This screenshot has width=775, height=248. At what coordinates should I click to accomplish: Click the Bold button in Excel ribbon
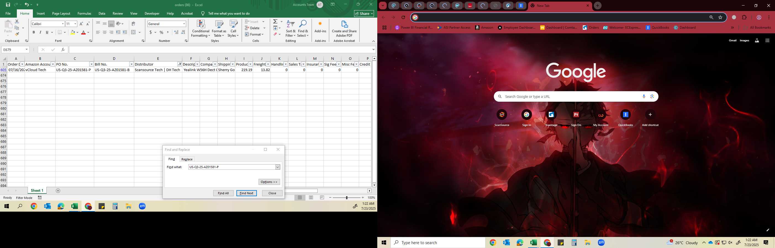point(34,33)
